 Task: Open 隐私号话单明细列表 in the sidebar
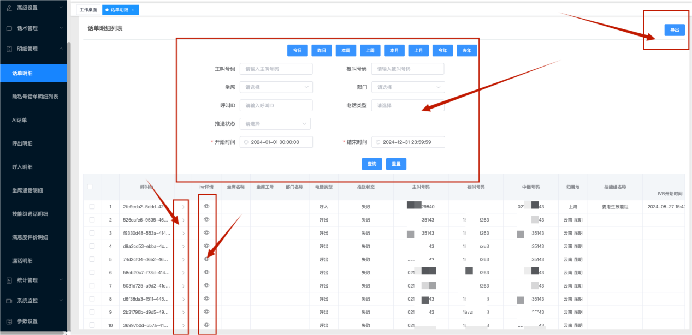click(x=35, y=97)
